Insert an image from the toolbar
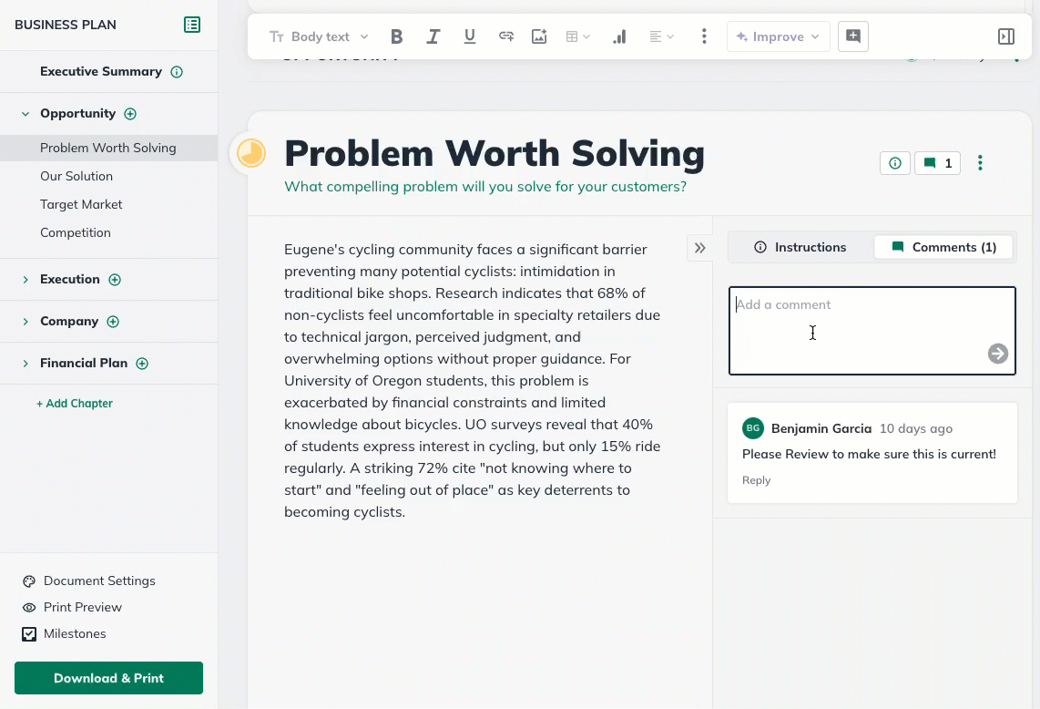Screen dimensions: 1040x709 (x=539, y=36)
